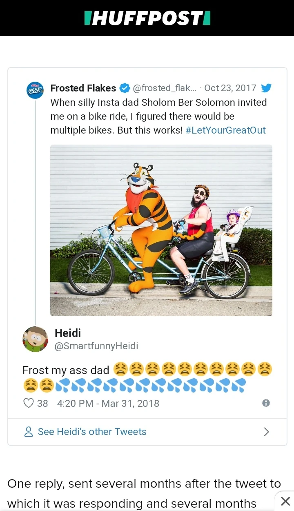The height and width of the screenshot is (511, 294).
Task: Open the Frosted Flakes profile avatar
Action: [x=35, y=90]
